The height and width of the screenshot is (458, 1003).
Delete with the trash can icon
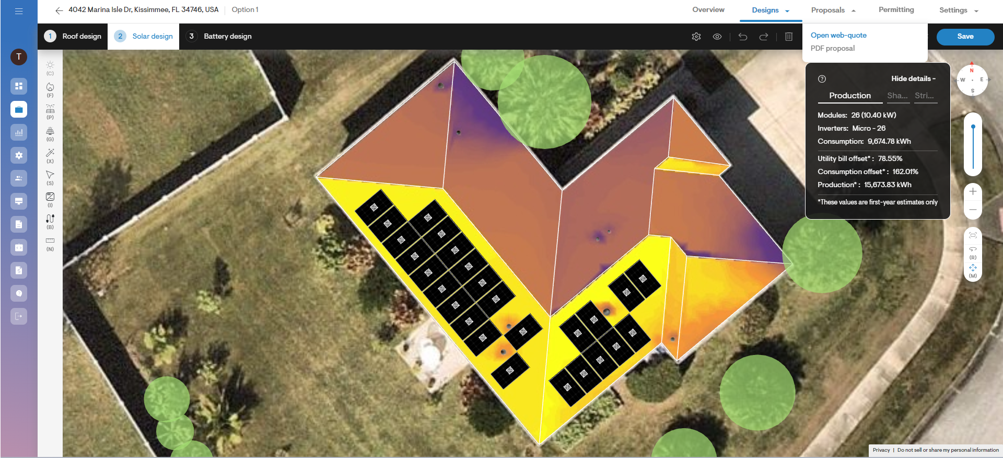(789, 37)
